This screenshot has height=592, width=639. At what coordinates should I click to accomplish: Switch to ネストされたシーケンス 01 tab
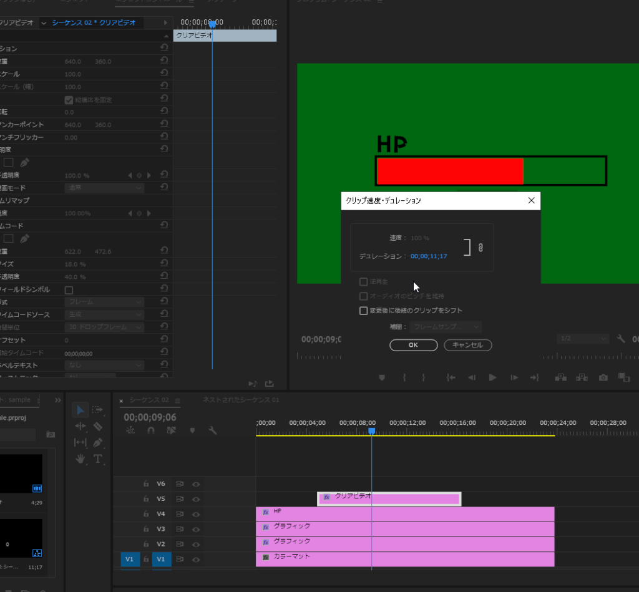(x=241, y=400)
